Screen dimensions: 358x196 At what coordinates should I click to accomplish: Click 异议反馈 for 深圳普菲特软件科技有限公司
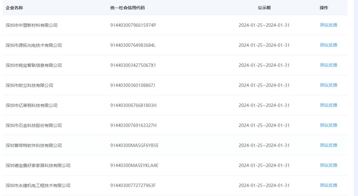coord(328,145)
